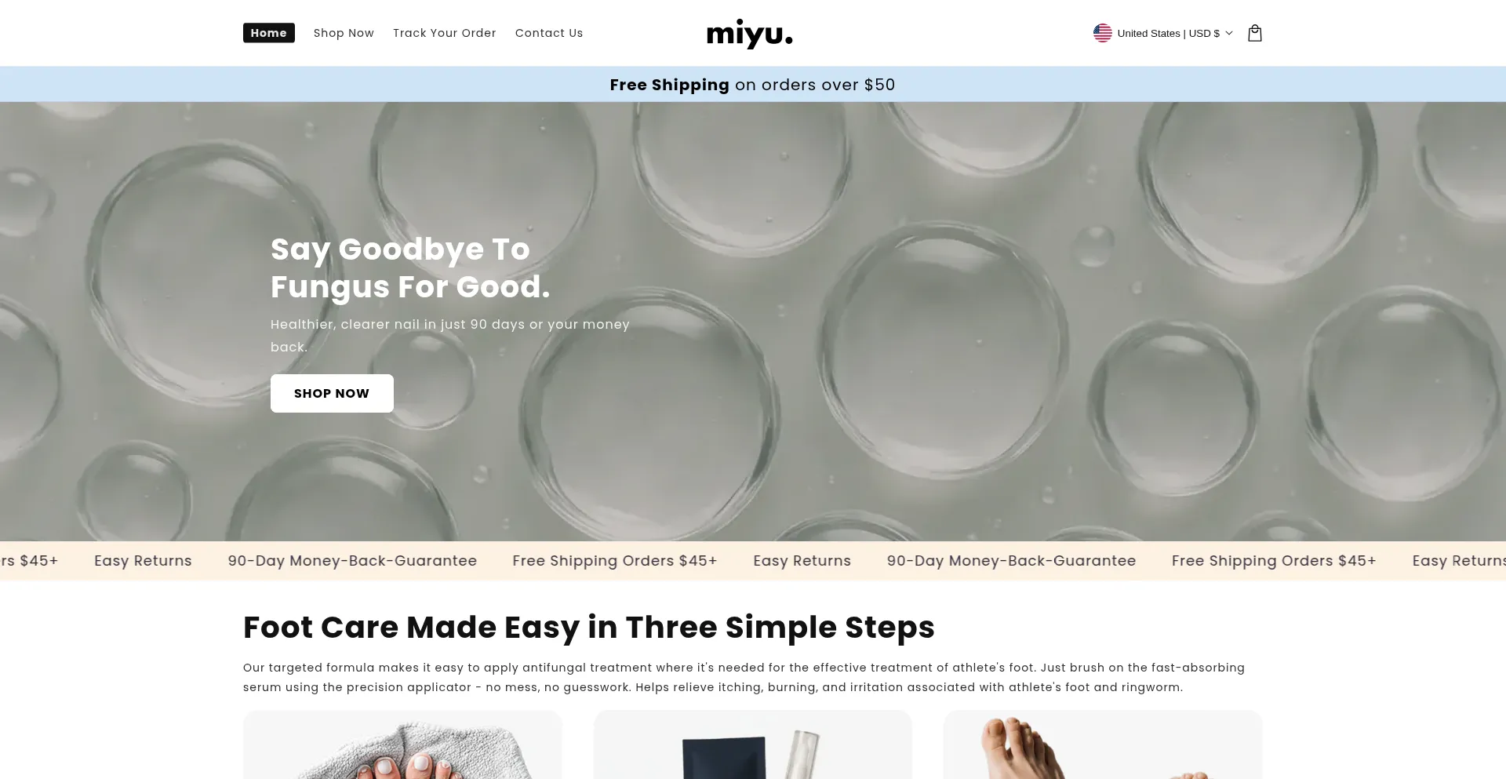Click the Free Shipping announcement bar
Viewport: 1506px width, 779px height.
[x=753, y=84]
